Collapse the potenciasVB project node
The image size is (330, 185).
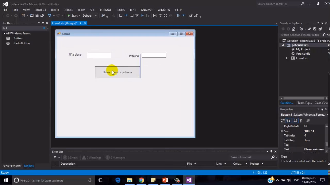pyautogui.click(x=283, y=45)
